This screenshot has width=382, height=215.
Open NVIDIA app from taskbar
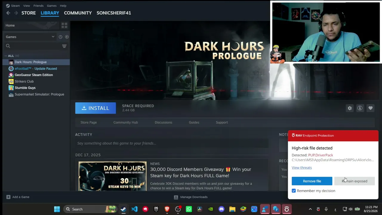tap(210, 209)
